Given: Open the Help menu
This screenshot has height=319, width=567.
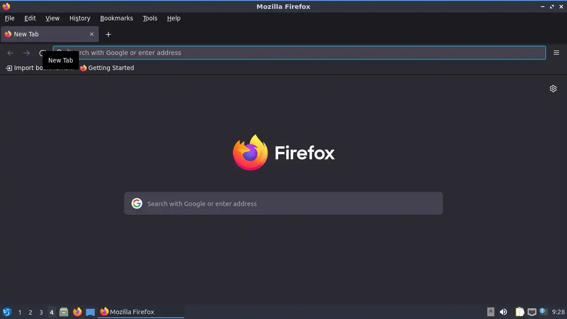Looking at the screenshot, I should (174, 18).
